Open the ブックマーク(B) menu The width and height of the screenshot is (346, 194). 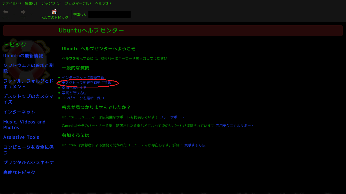point(78,3)
